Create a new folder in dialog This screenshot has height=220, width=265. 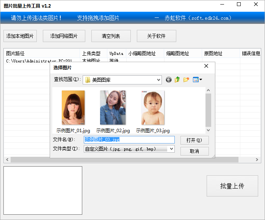186,80
